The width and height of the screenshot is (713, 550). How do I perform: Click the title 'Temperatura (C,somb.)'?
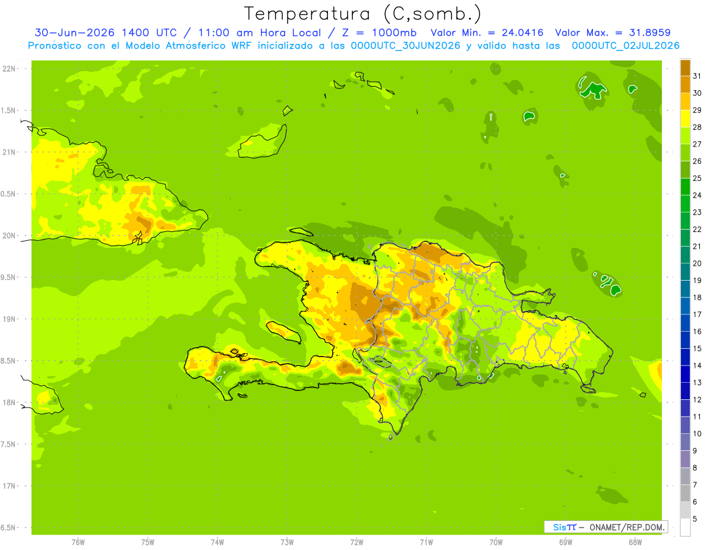363,14
